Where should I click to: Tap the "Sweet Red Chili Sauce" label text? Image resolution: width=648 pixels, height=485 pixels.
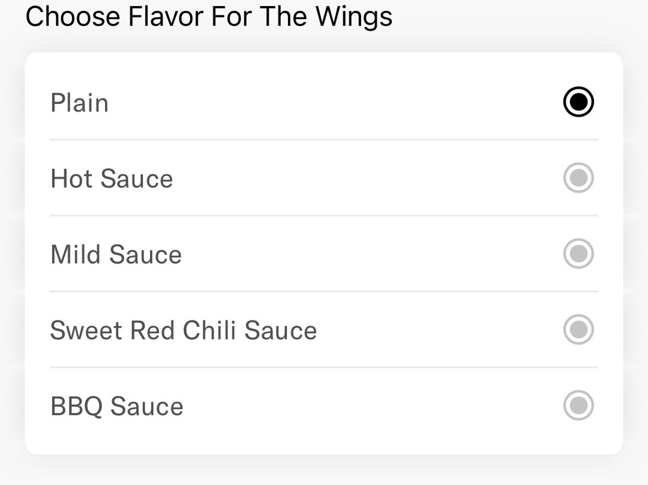pos(183,330)
